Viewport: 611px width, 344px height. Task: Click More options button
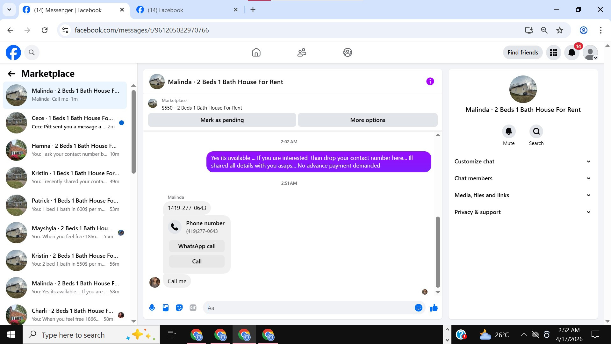click(x=368, y=120)
